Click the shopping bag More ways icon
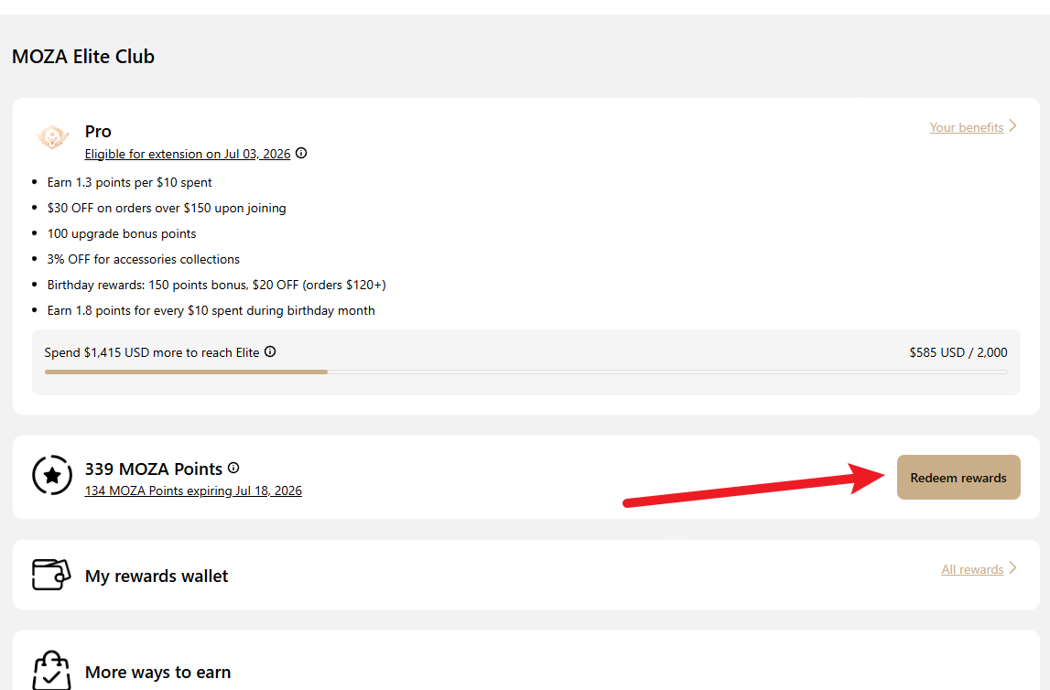Screen dimensions: 1050x690 (x=51, y=670)
